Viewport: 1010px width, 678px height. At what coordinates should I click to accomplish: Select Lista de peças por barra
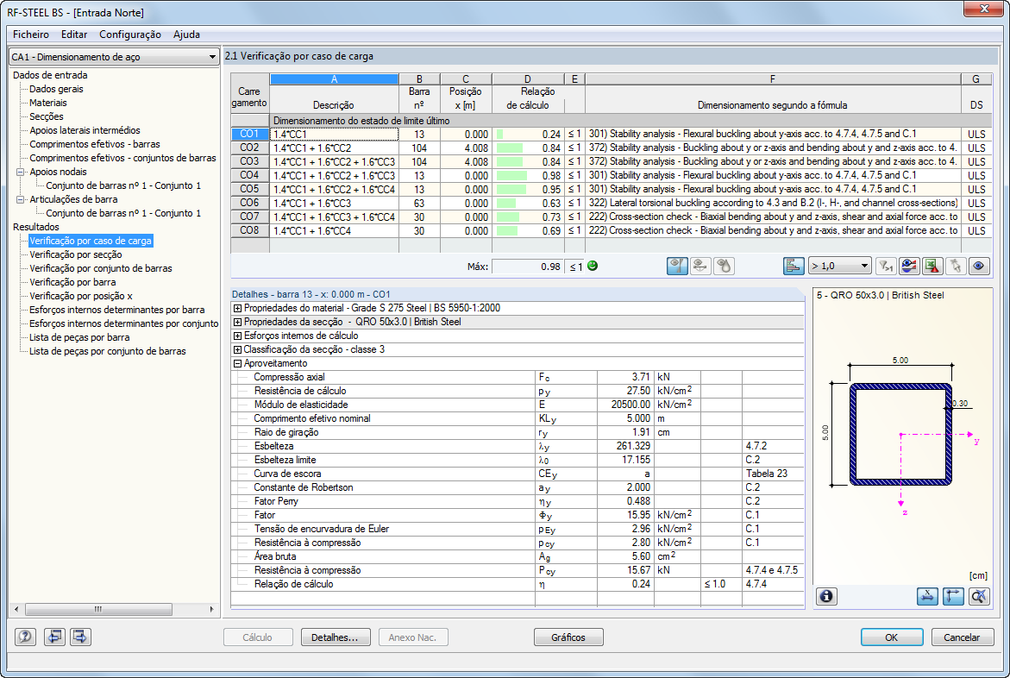[x=79, y=337]
